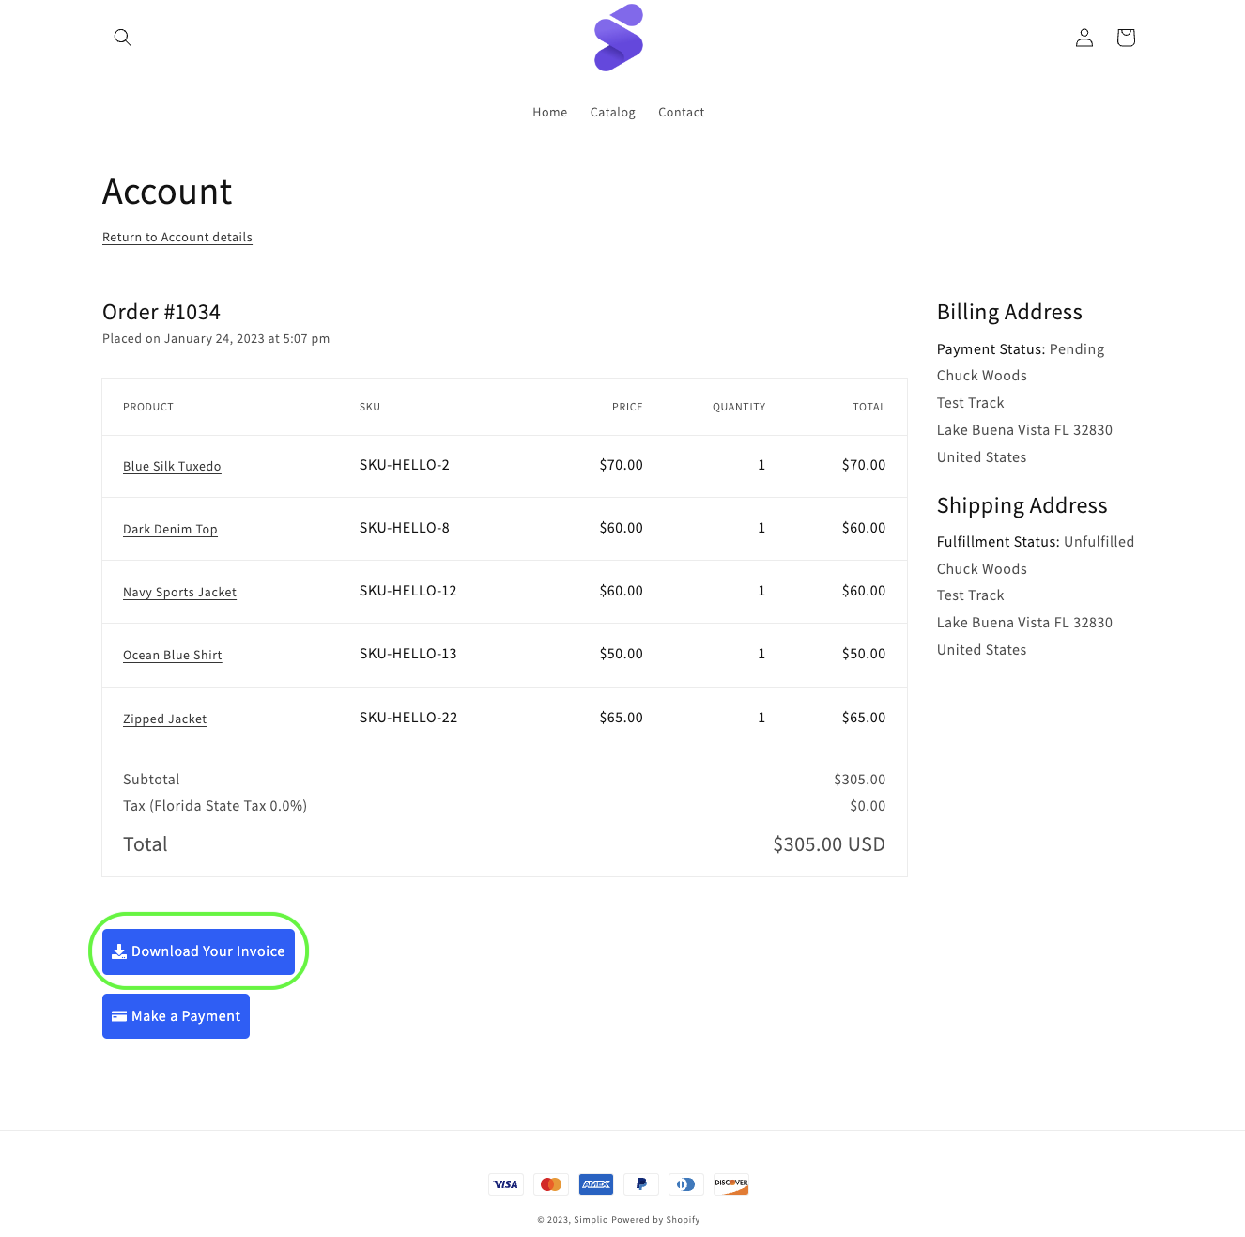The height and width of the screenshot is (1237, 1245).
Task: Click the Powered by Shopify footer link
Action: point(655,1220)
